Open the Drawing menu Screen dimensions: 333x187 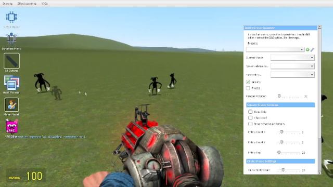point(7,4)
